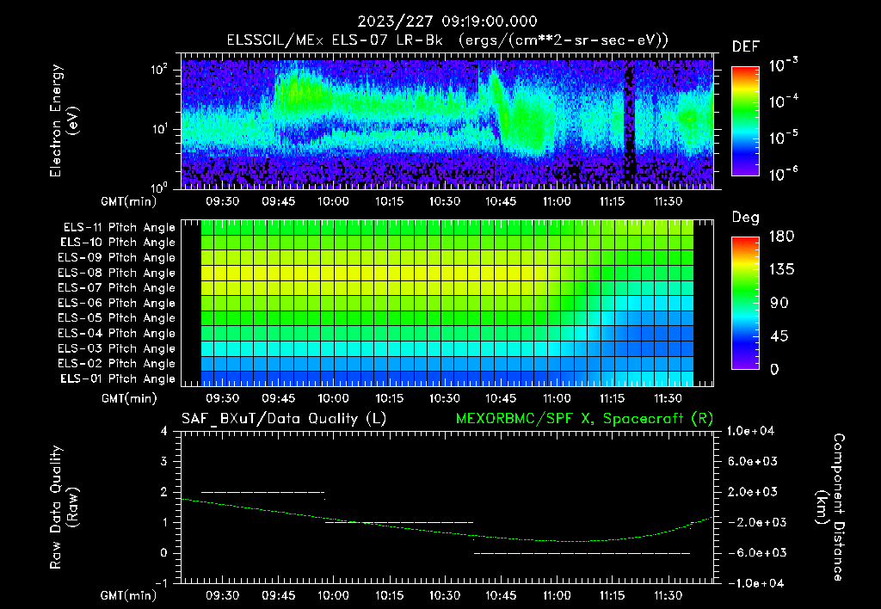Viewport: 881px width, 609px height.
Task: Select the ELS-04 Pitch Angle row label
Action: (117, 334)
